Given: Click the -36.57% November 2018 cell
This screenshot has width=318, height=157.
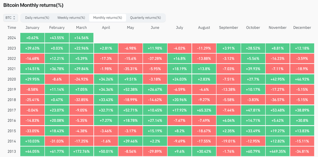Looking at the screenshot, I should point(277,100).
